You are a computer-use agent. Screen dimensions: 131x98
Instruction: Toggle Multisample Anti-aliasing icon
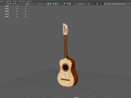point(70,4)
